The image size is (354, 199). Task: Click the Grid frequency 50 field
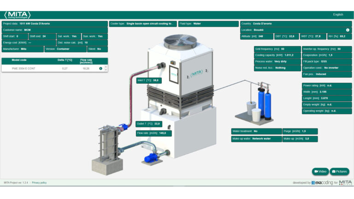pyautogui.click(x=277, y=49)
